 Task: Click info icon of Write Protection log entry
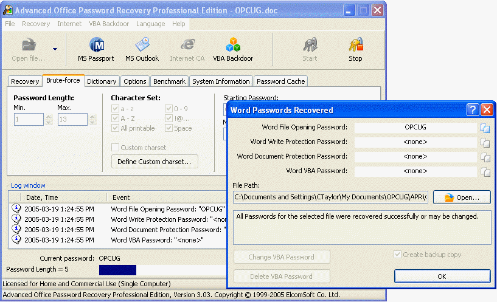pos(16,219)
